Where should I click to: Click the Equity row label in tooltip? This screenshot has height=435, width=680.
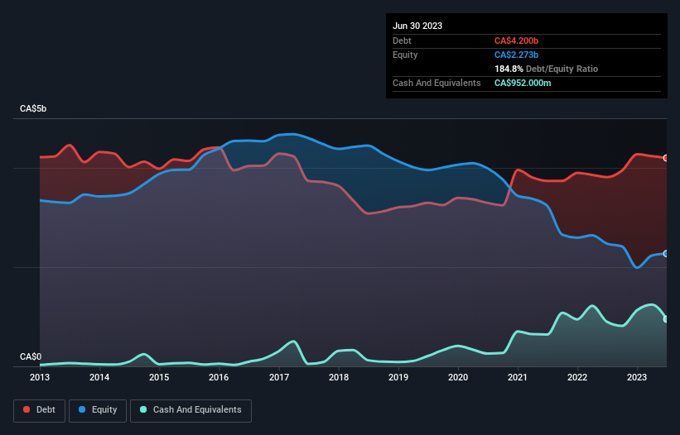point(405,55)
